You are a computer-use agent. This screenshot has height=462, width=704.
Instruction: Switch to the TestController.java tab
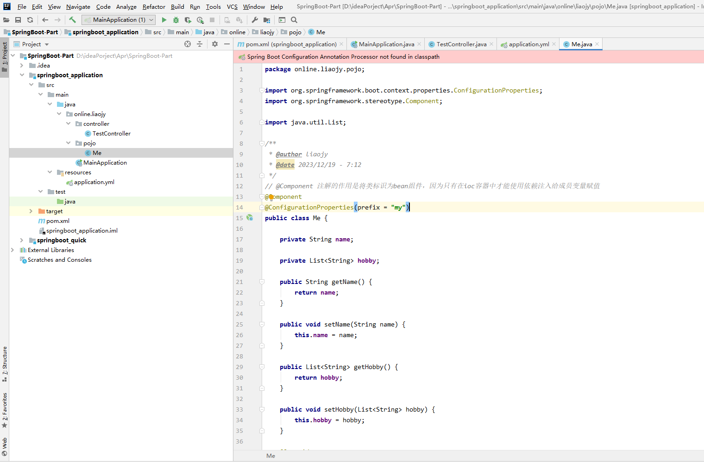point(461,44)
